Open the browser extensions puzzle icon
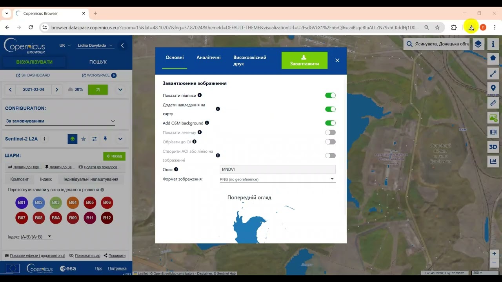 [x=454, y=27]
